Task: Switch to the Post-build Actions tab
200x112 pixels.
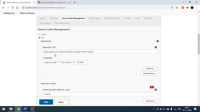Action: point(62,23)
